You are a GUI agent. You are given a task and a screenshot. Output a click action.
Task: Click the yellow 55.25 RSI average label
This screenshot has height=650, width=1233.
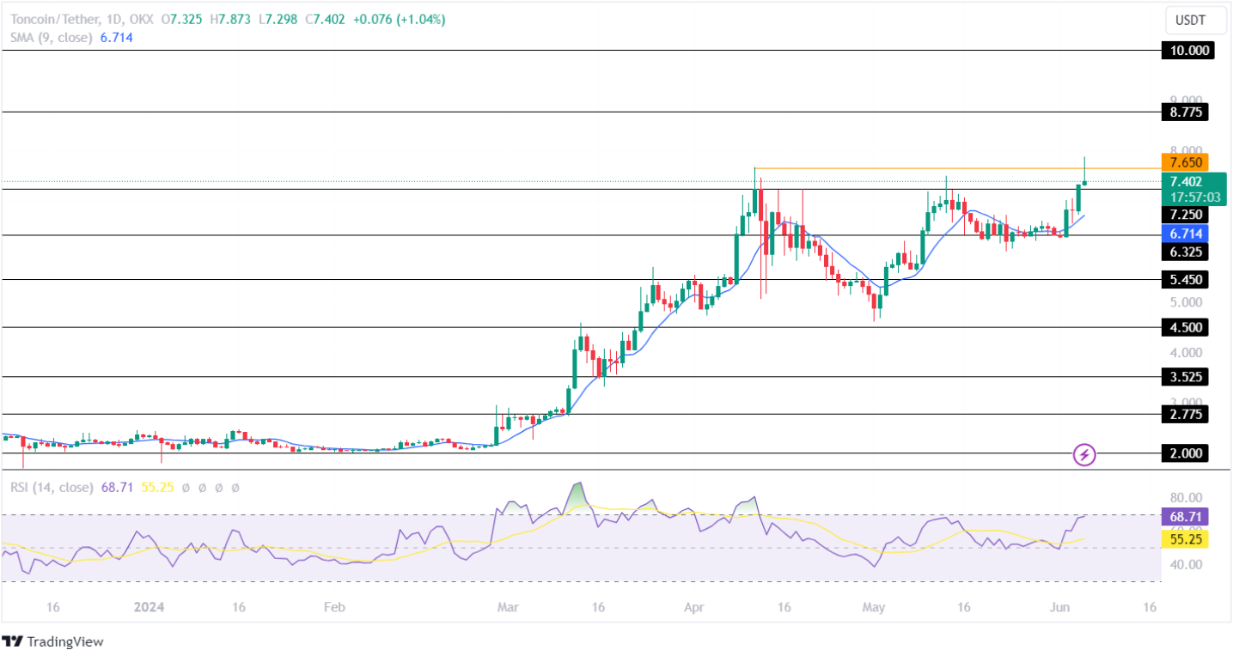1185,539
